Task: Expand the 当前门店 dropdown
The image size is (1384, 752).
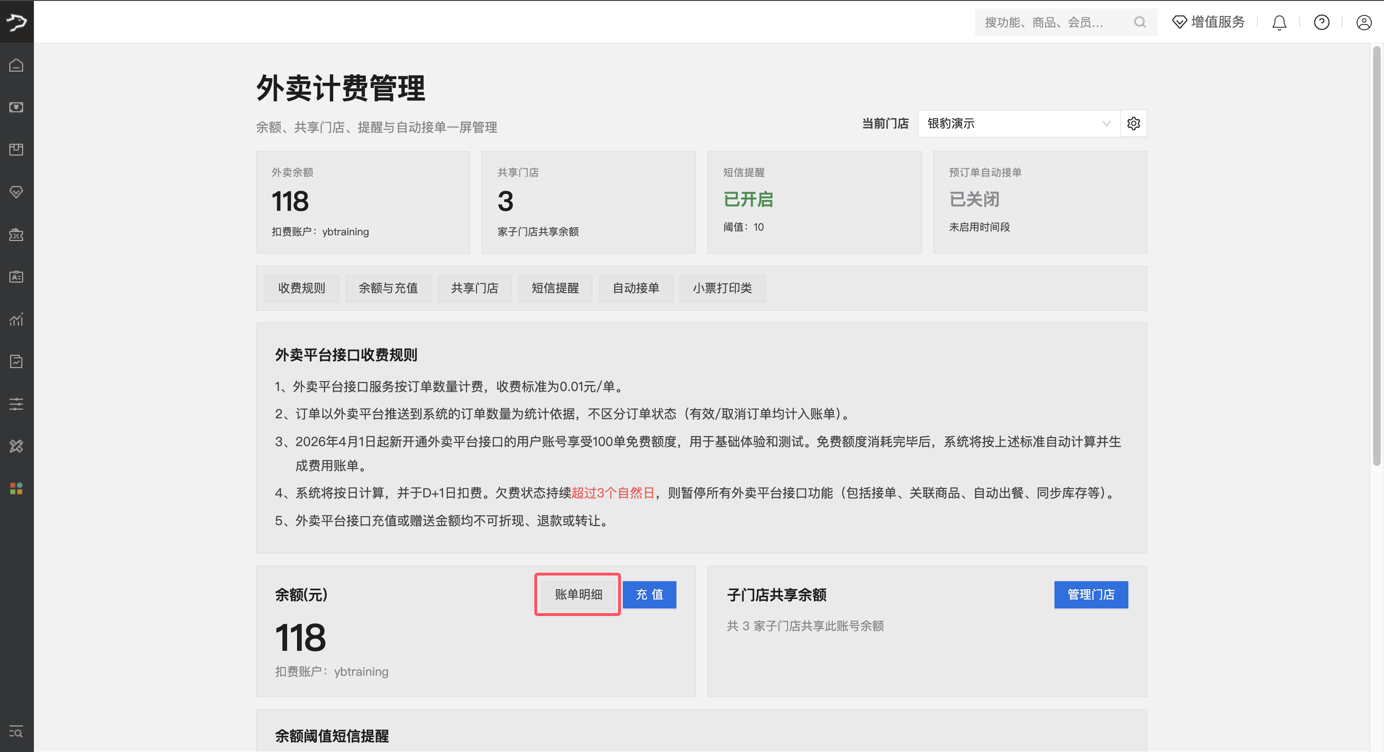Action: point(1018,124)
